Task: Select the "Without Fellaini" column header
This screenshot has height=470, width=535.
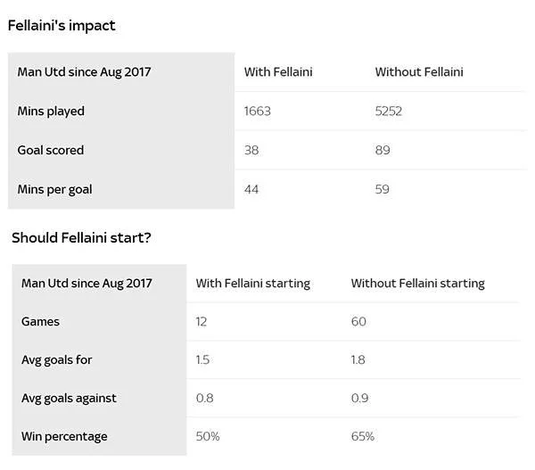Action: (x=418, y=72)
